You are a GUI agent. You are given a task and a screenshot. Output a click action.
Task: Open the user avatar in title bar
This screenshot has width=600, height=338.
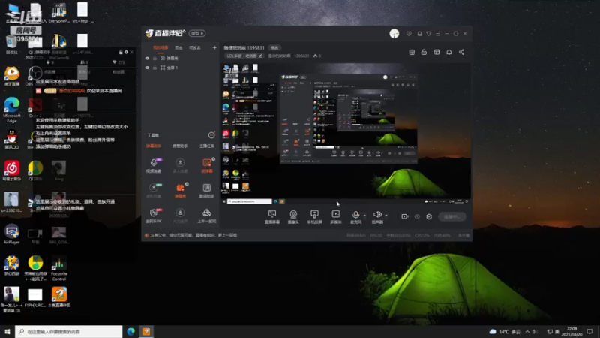tap(394, 34)
